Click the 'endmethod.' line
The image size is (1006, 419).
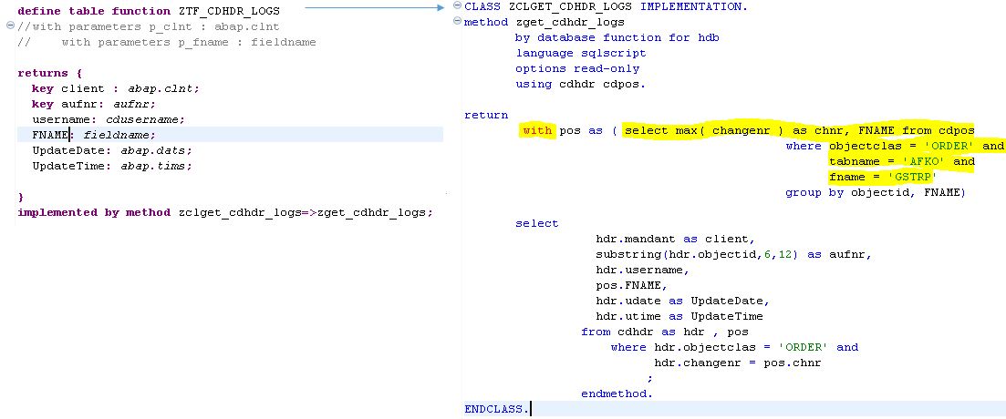(x=617, y=394)
